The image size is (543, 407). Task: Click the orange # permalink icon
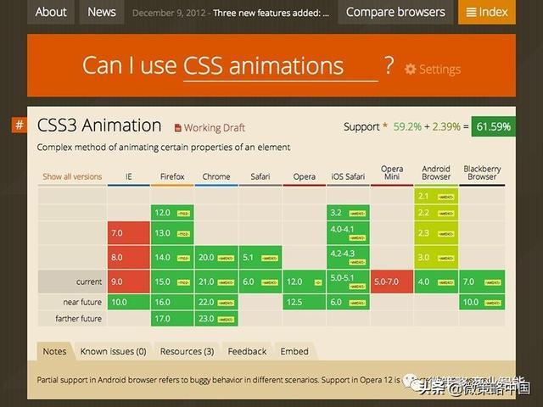pyautogui.click(x=20, y=125)
